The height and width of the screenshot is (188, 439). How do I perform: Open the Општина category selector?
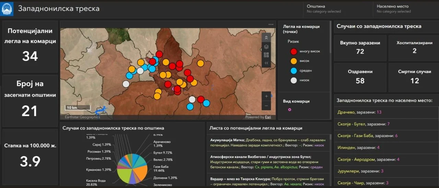tap(338, 9)
